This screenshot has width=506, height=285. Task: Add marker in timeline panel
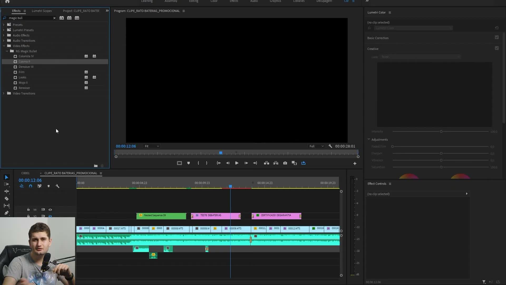48,186
